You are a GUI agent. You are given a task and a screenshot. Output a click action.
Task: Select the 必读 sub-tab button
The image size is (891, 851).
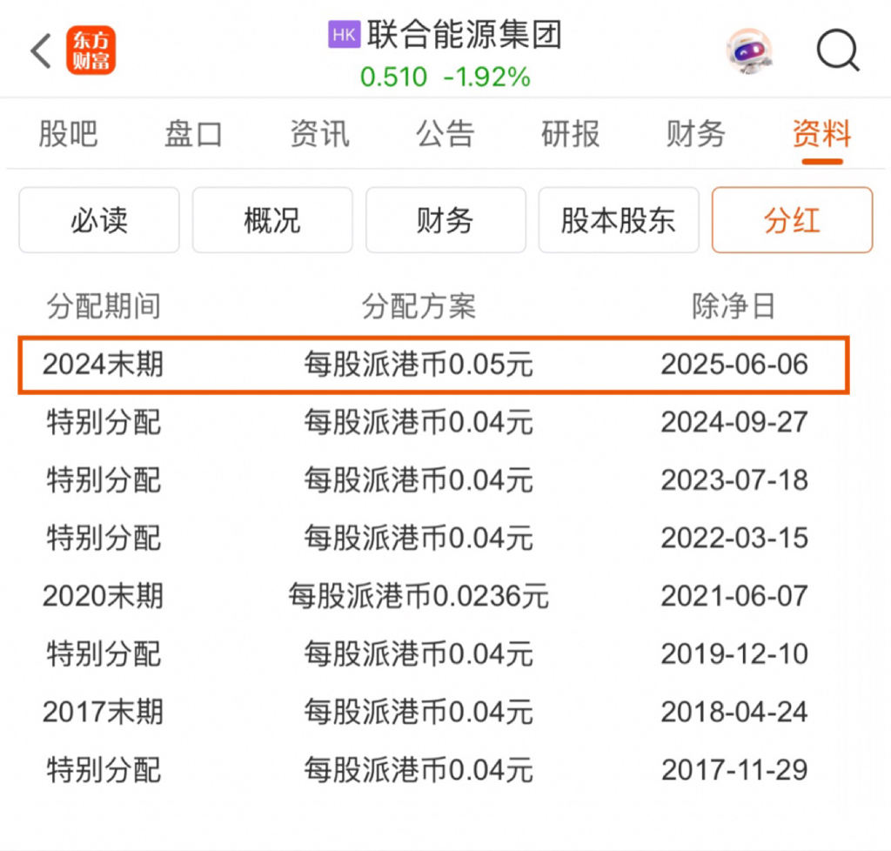99,220
